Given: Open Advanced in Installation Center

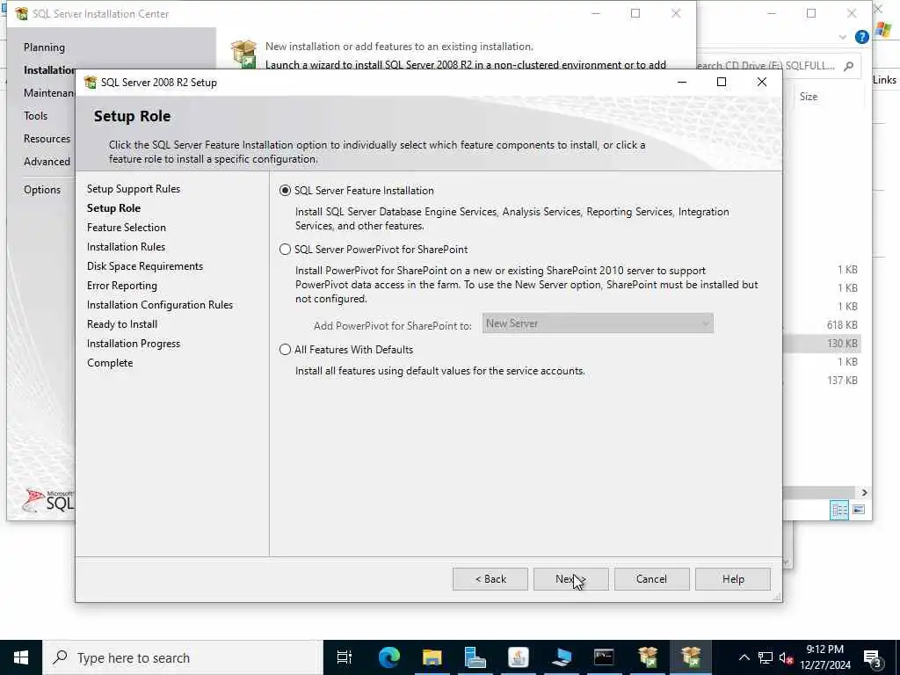Looking at the screenshot, I should (x=47, y=162).
